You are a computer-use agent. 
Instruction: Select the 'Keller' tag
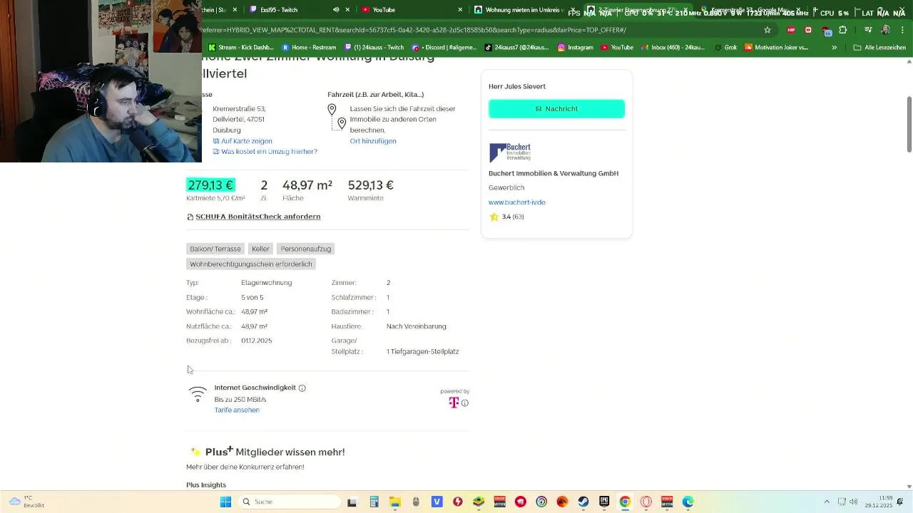tap(260, 249)
